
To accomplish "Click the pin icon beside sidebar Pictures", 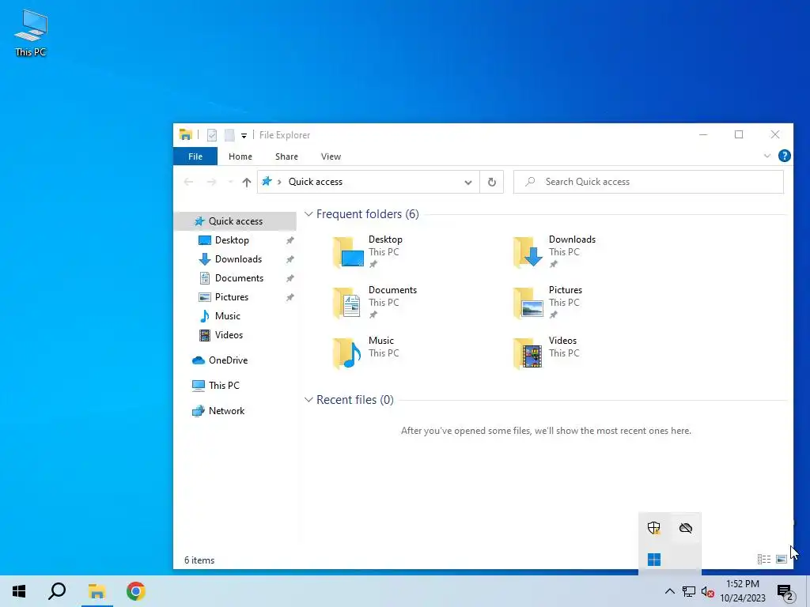I will [x=290, y=298].
